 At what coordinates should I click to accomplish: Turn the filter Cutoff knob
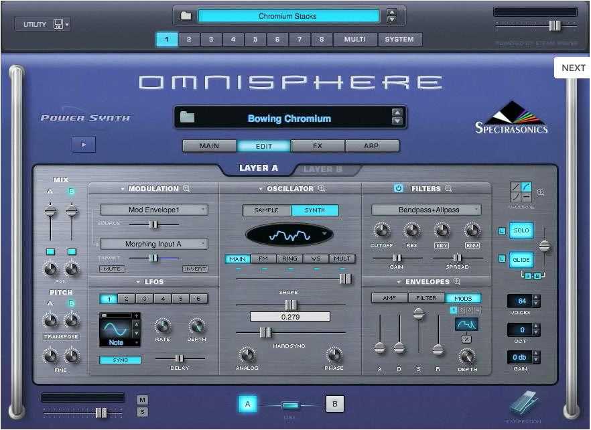381,230
